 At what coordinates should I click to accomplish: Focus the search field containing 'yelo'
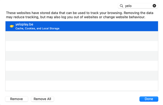coord(138,6)
